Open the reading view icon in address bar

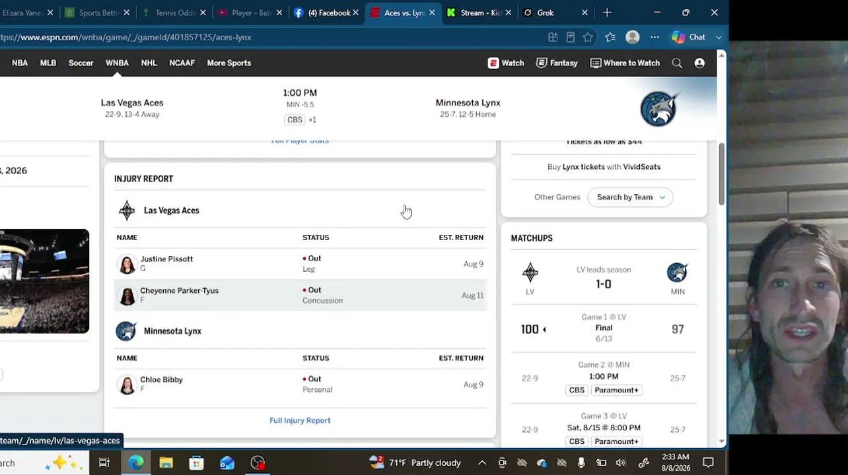[571, 38]
